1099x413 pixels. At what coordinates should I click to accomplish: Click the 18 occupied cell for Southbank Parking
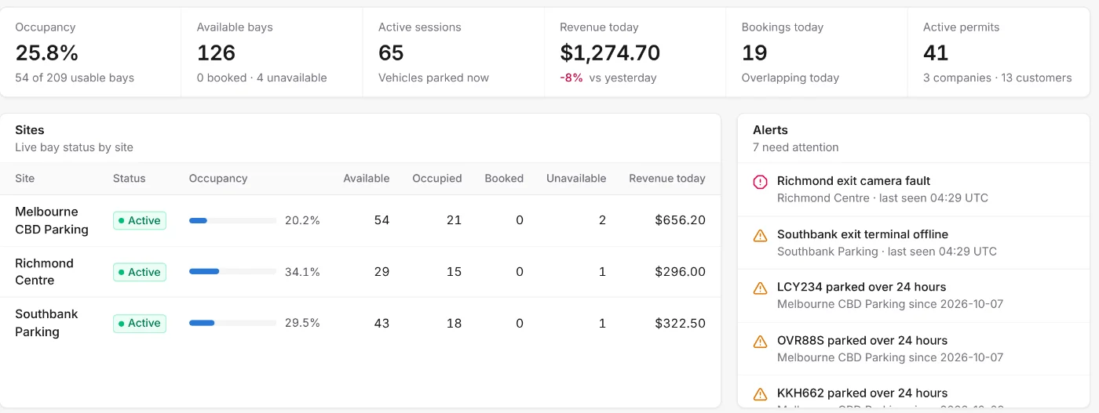click(454, 323)
